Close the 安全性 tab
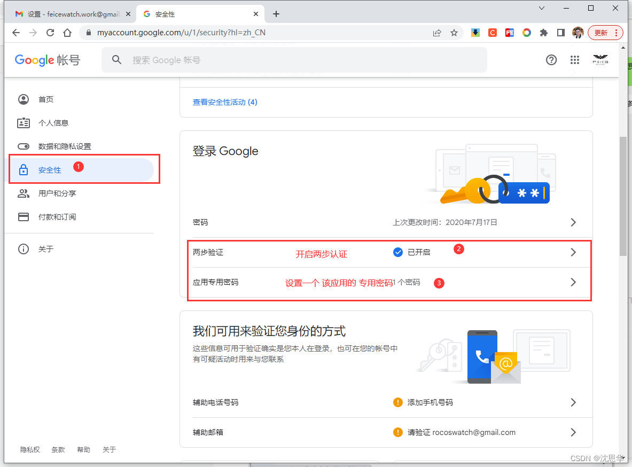 (256, 14)
